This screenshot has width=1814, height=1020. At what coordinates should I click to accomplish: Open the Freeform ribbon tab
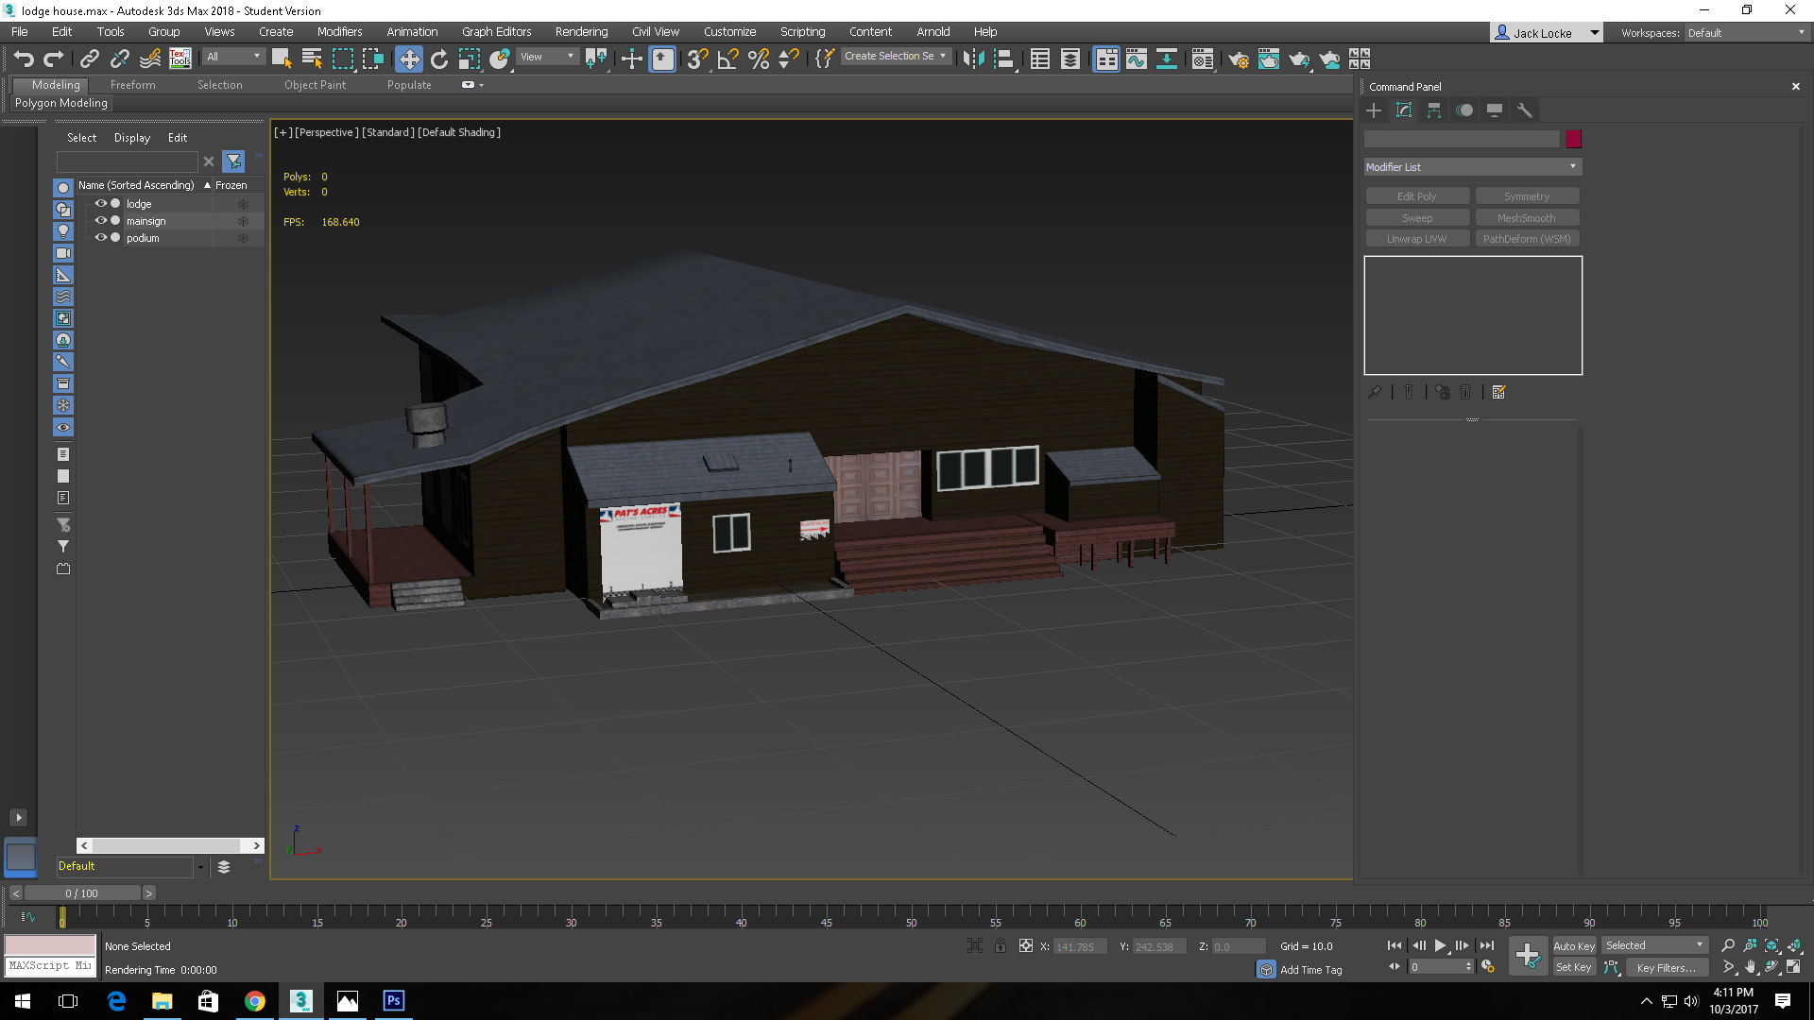(132, 85)
